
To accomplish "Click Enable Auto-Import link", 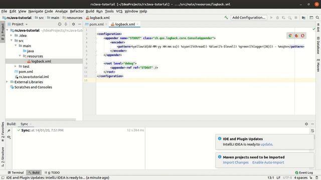I will pos(268,162).
